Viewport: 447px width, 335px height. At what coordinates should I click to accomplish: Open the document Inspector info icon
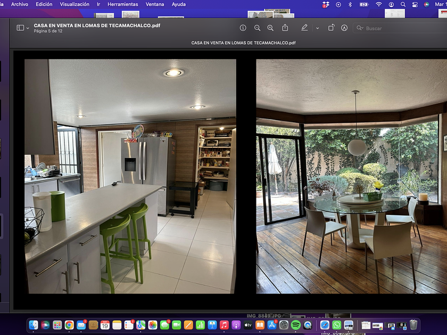coord(243,28)
